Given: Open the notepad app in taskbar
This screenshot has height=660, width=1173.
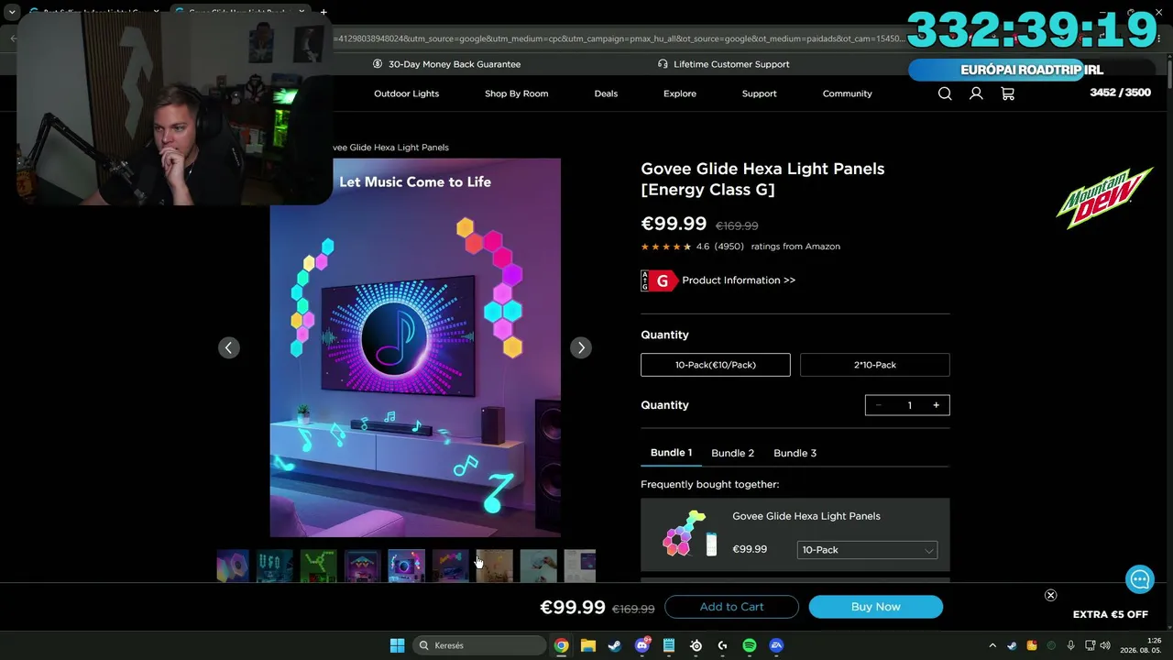Looking at the screenshot, I should coord(669,645).
